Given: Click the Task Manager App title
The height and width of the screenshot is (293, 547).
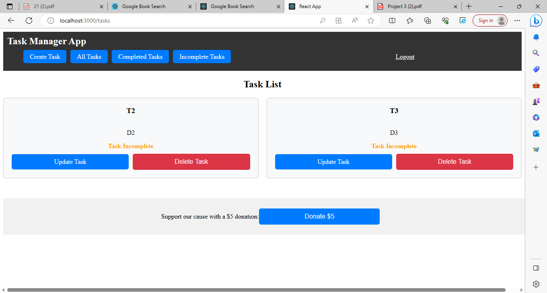Looking at the screenshot, I should coord(47,41).
